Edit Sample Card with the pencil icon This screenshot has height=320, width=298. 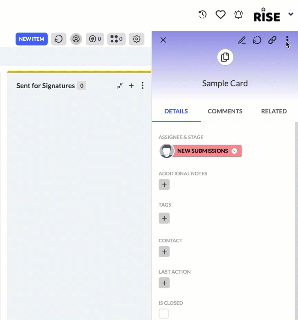click(x=242, y=40)
